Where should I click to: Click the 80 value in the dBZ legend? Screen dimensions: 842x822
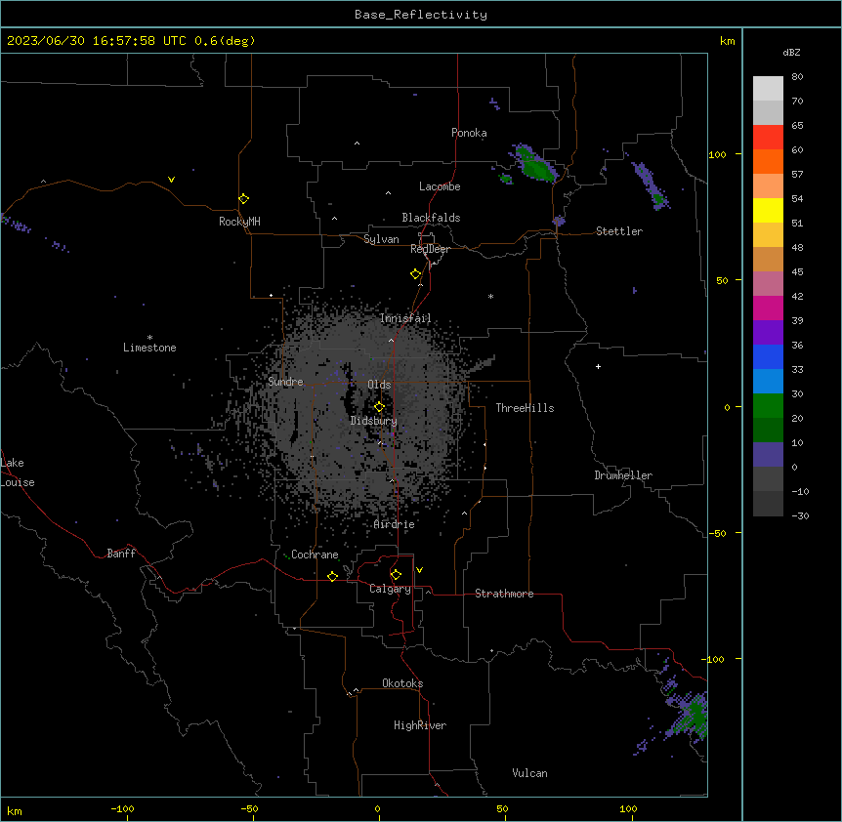(x=797, y=77)
